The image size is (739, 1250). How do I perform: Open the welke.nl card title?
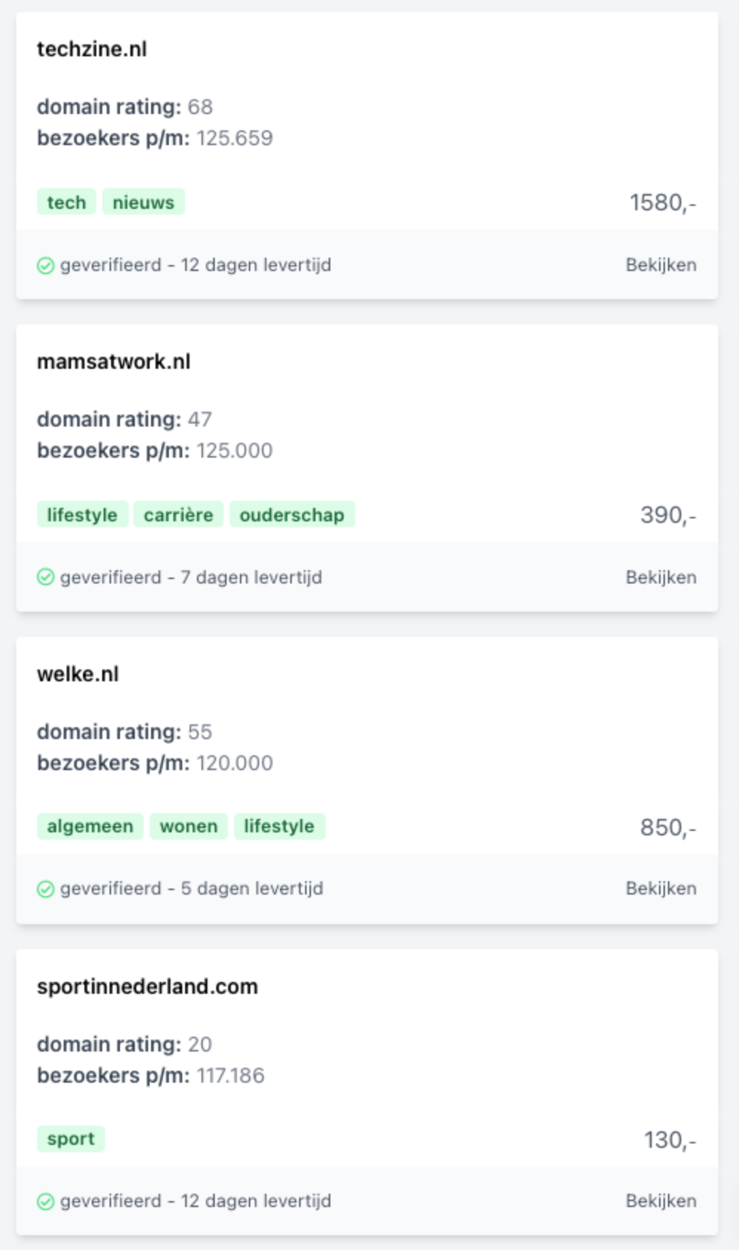pyautogui.click(x=78, y=674)
